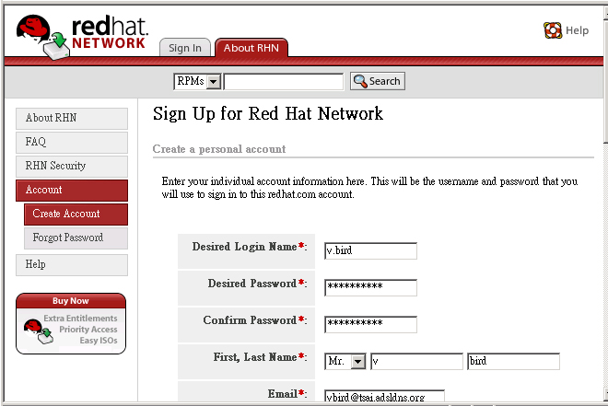Select the About RHN tab
Image resolution: width=608 pixels, height=406 pixels.
pyautogui.click(x=251, y=48)
